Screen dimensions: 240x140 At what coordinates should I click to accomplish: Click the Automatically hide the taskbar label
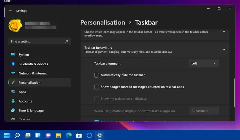123,75
